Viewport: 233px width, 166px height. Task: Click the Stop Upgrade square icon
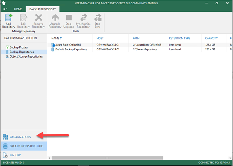69,18
